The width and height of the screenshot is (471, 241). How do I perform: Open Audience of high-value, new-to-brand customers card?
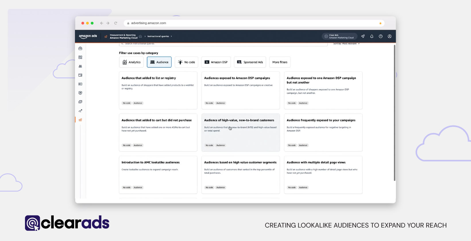(x=241, y=133)
